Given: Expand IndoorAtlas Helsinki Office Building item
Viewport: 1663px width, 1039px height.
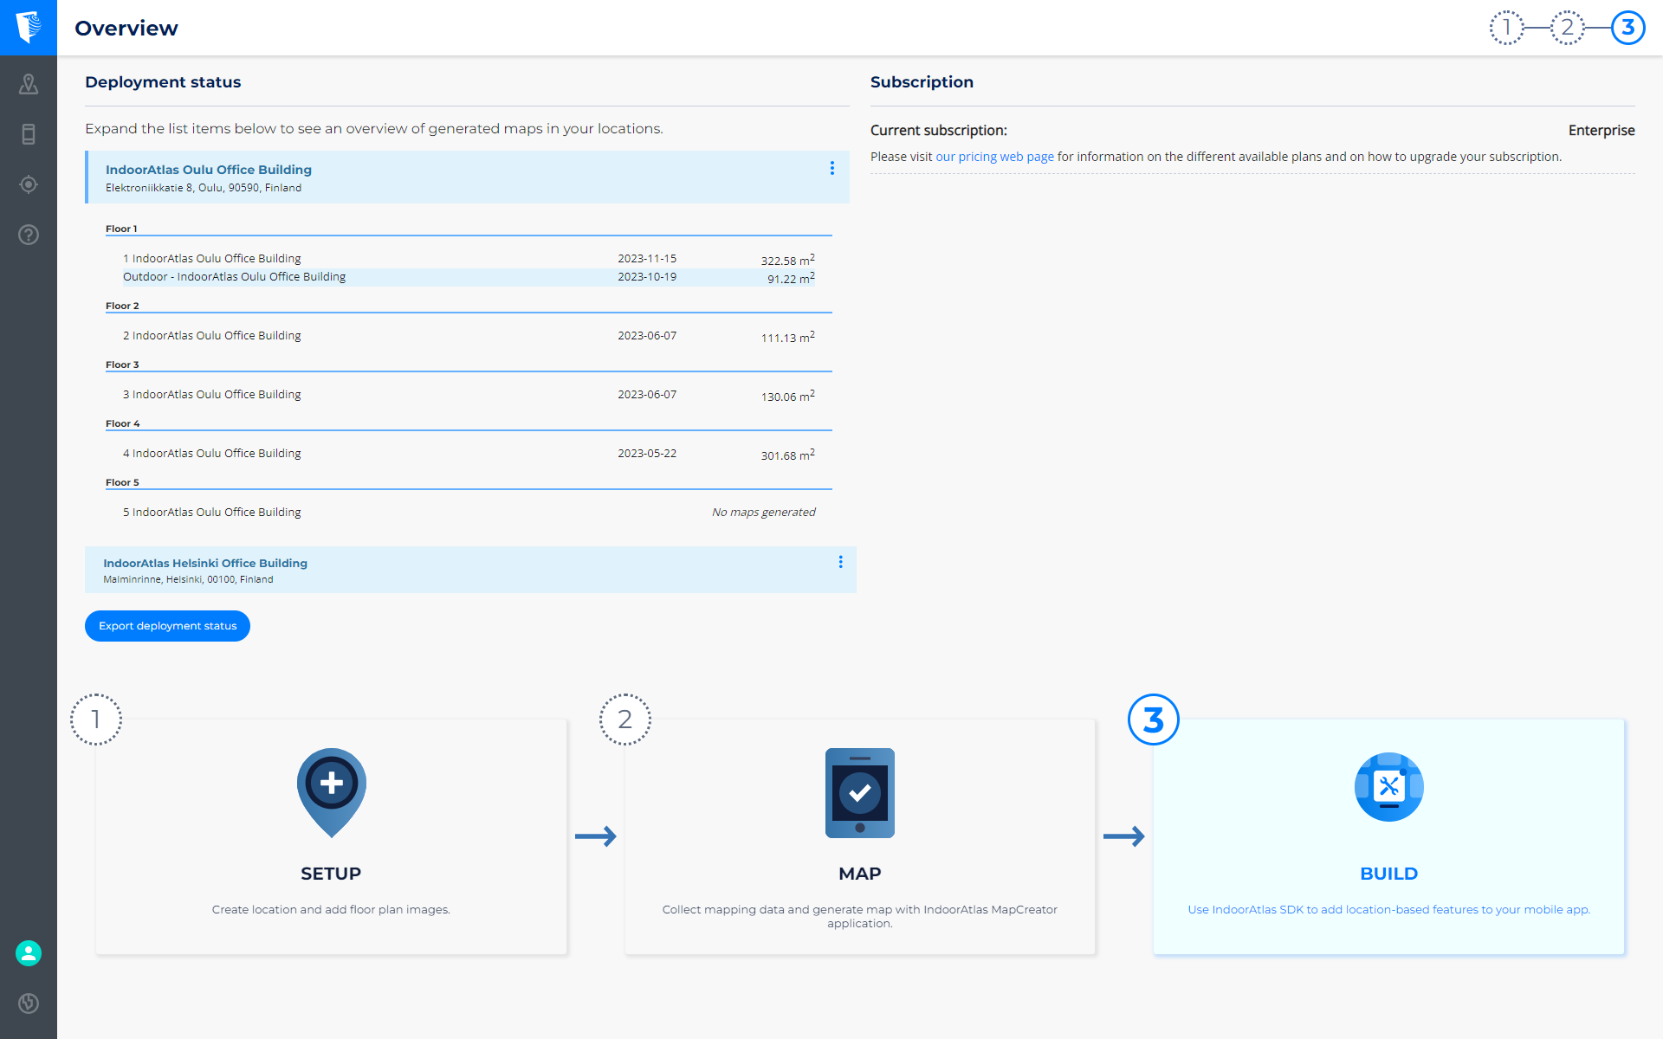Looking at the screenshot, I should click(x=205, y=563).
